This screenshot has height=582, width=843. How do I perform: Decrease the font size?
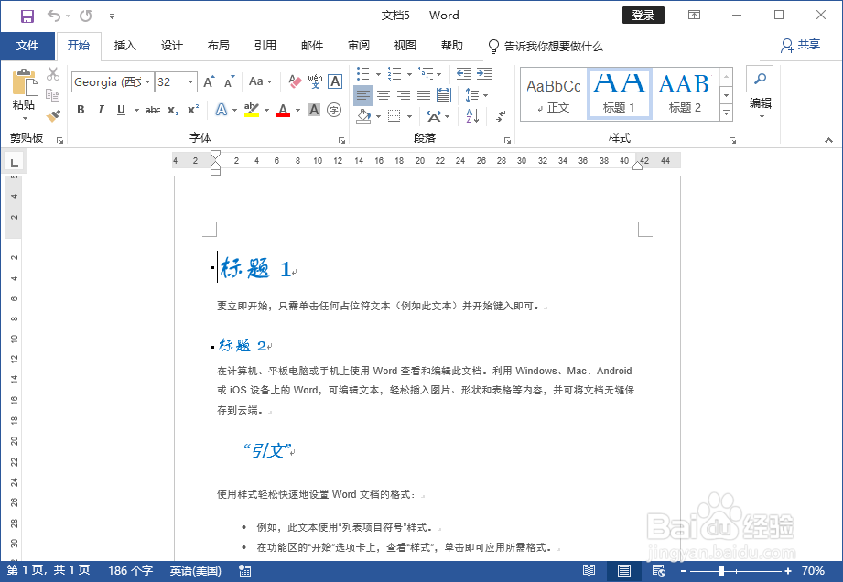click(230, 81)
